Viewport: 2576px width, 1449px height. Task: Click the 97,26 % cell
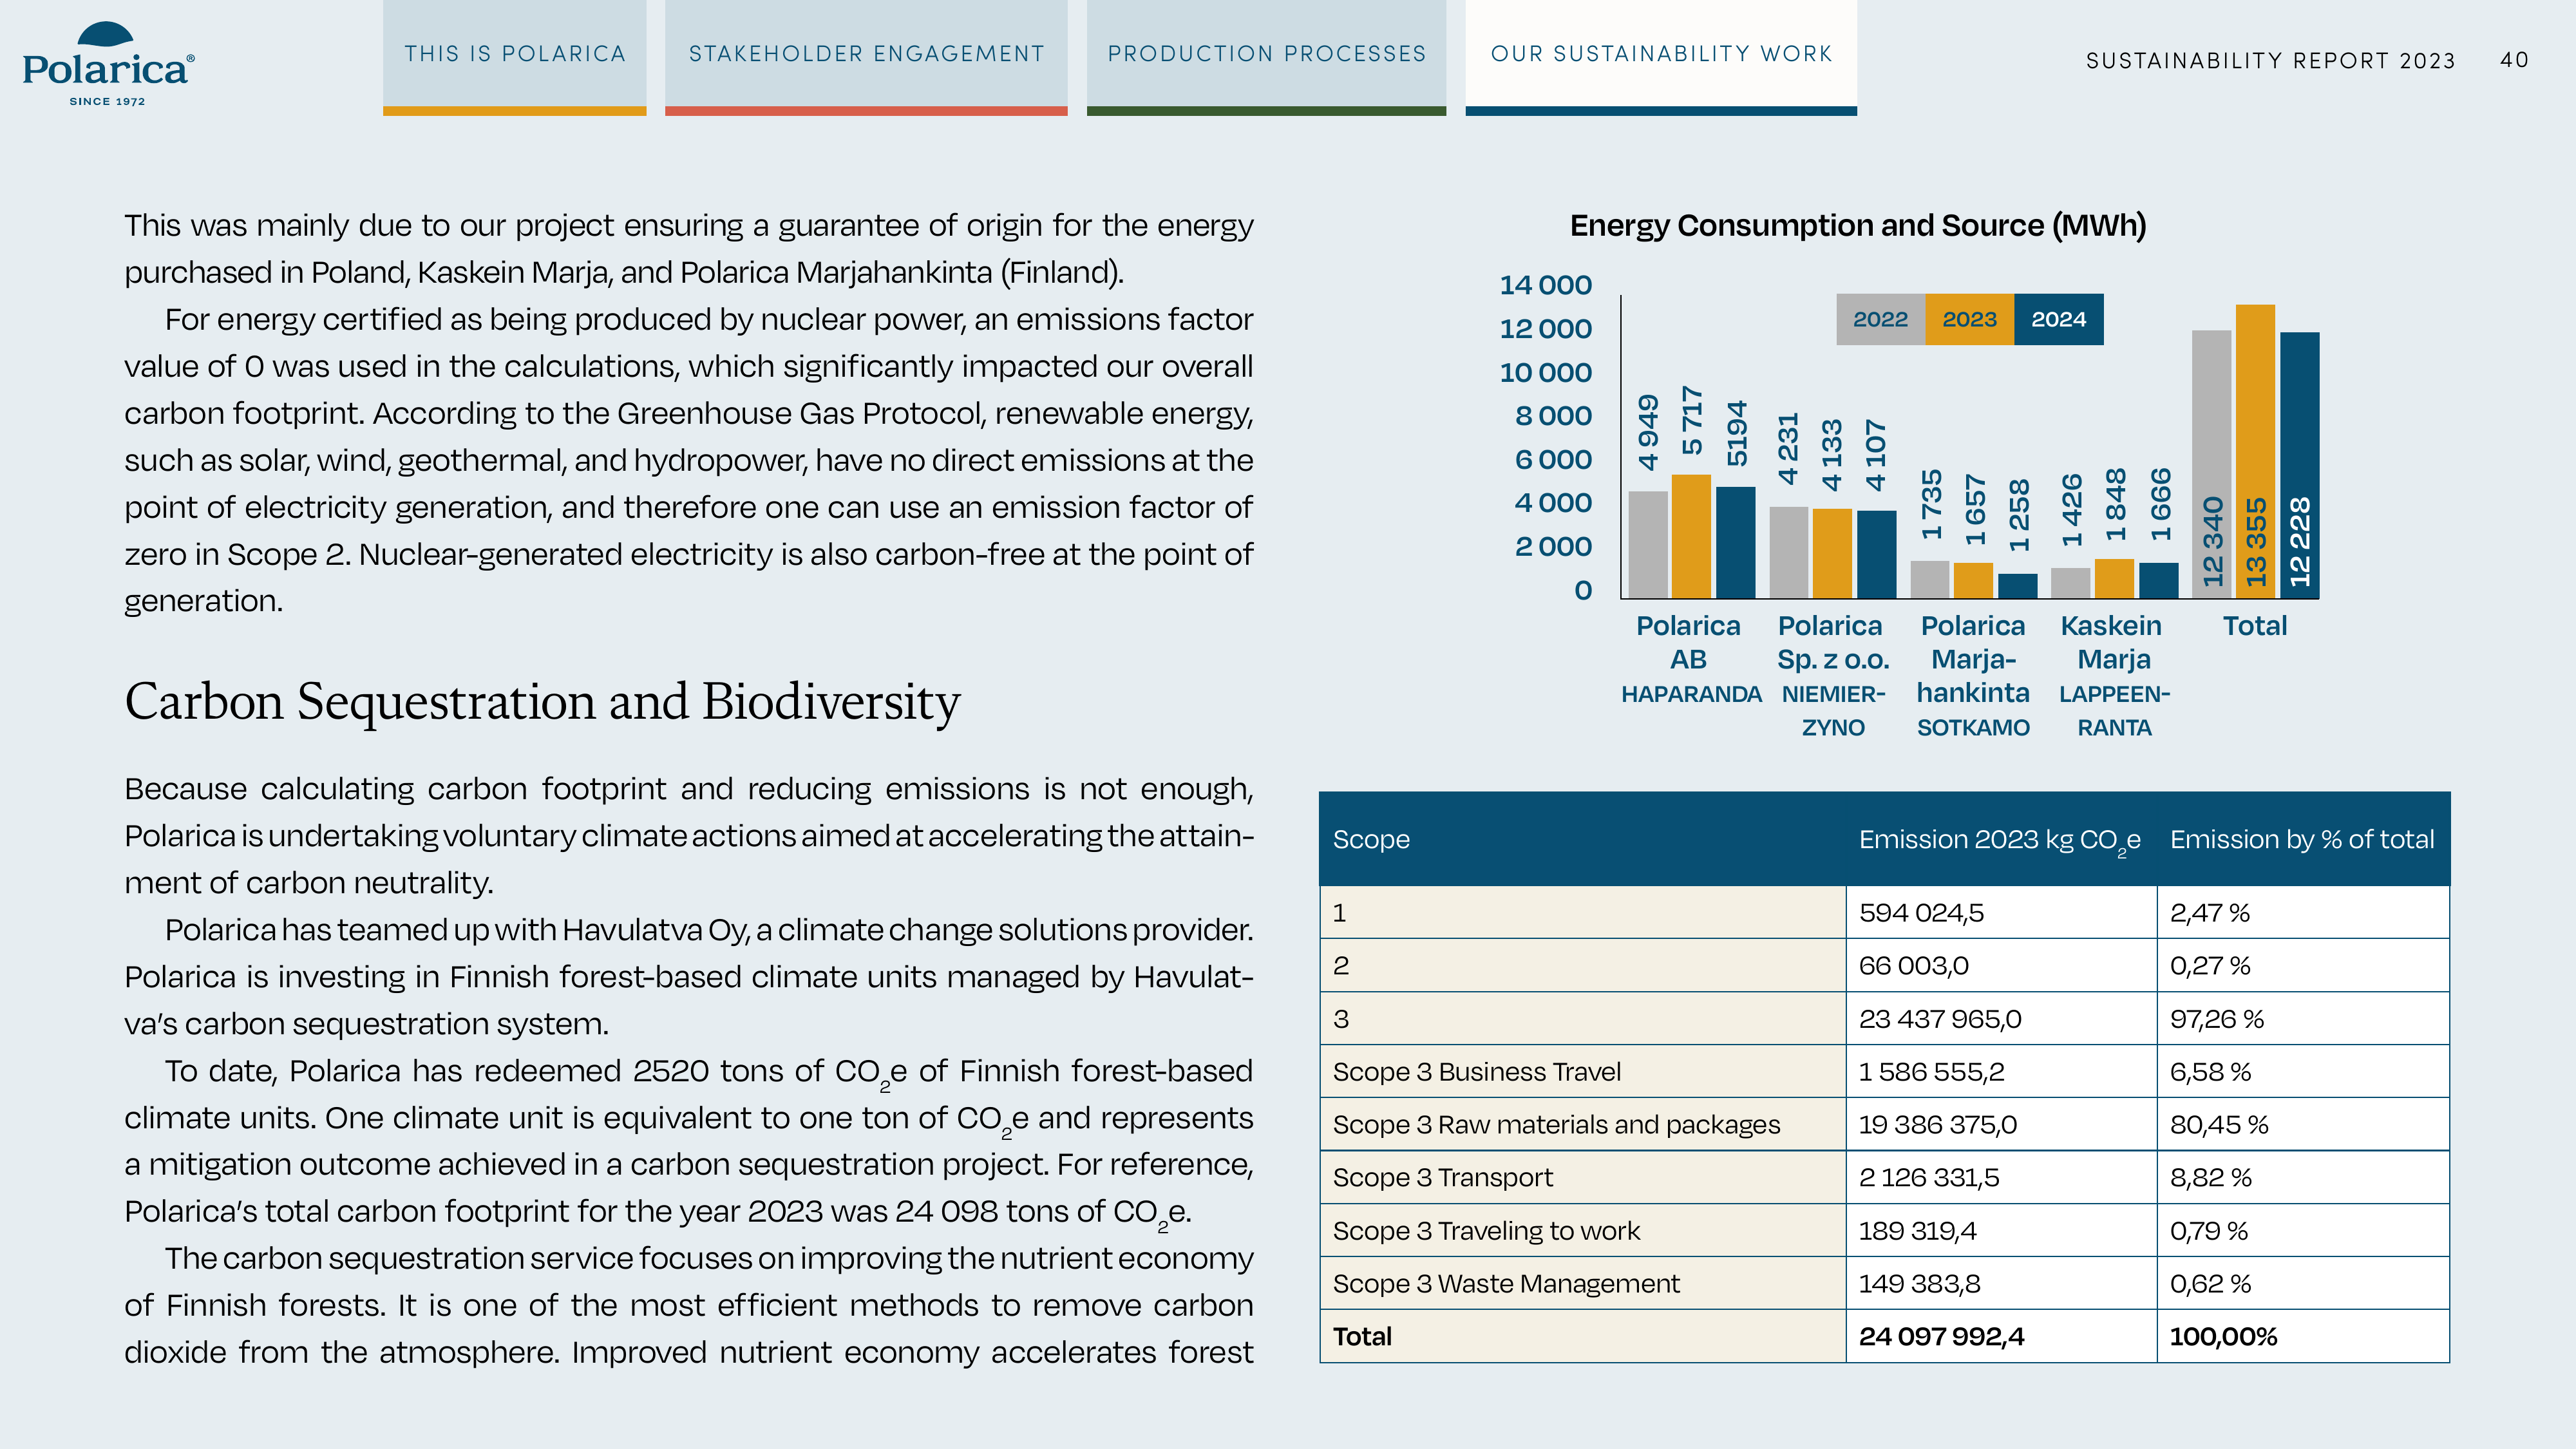coord(2303,1018)
